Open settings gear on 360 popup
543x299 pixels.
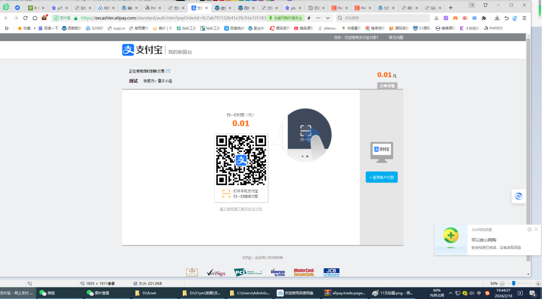point(530,230)
